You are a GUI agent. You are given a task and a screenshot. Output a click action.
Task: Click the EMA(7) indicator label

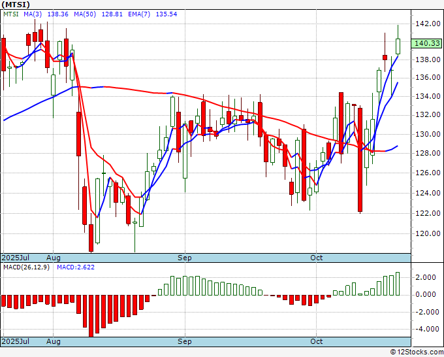point(139,14)
